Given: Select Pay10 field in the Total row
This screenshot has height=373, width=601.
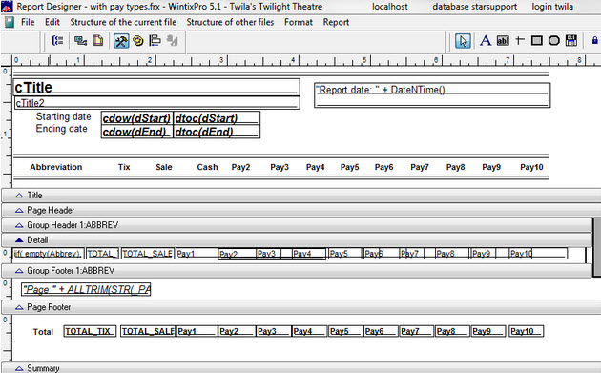Looking at the screenshot, I should coord(527,331).
